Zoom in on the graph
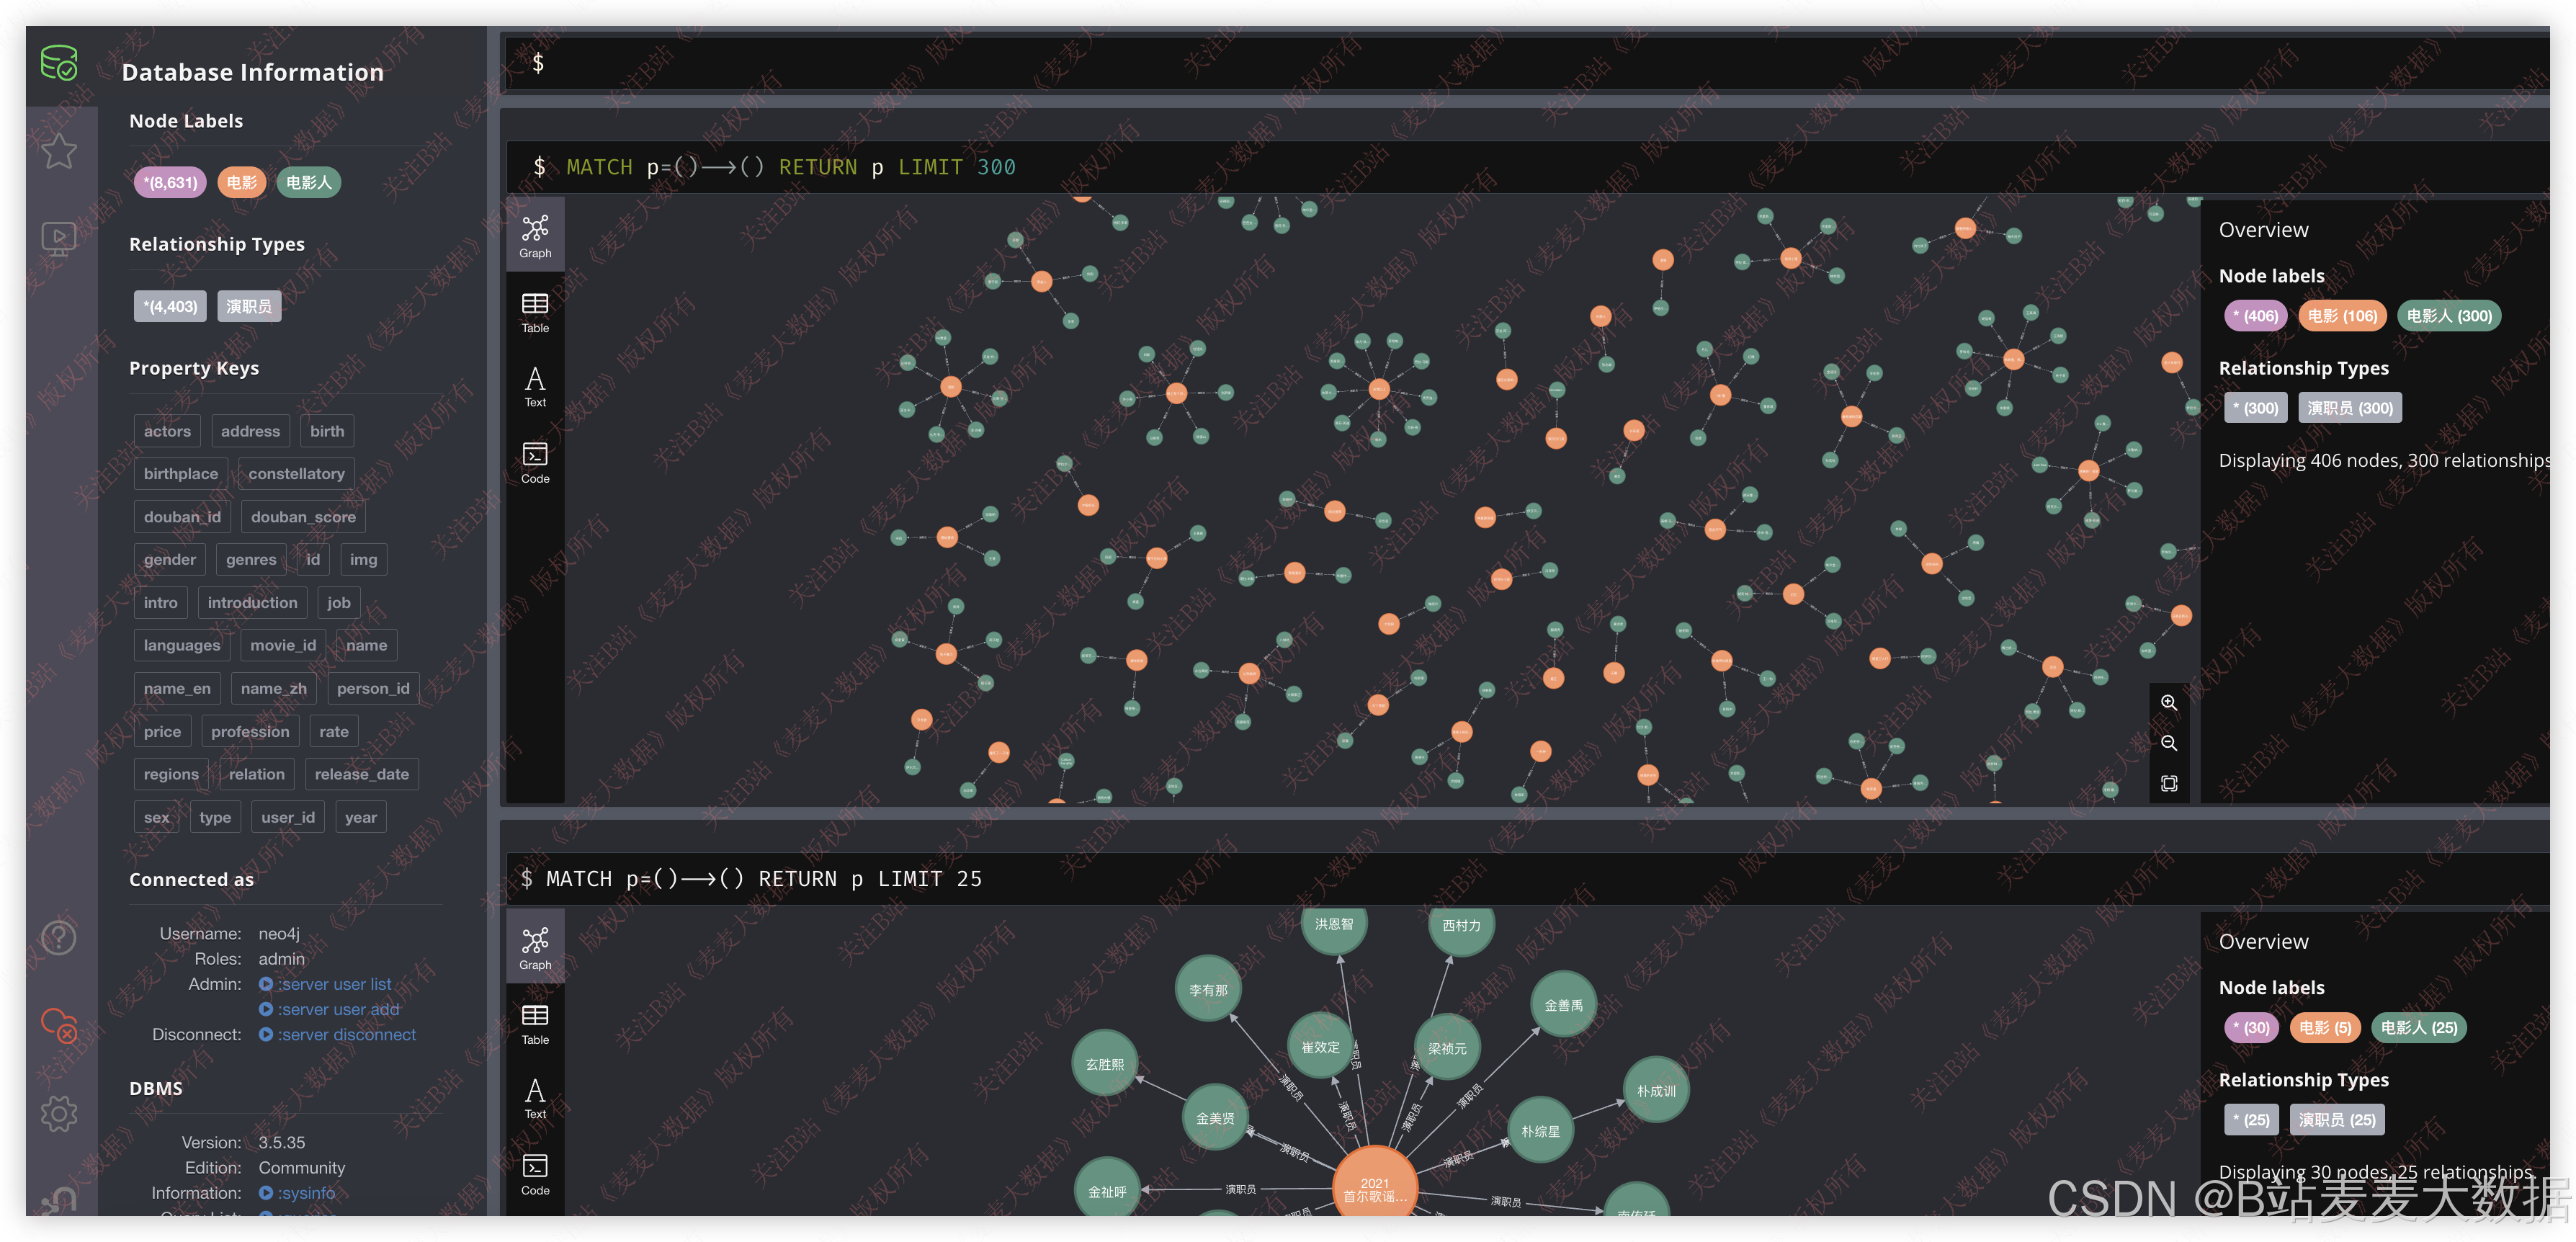The image size is (2576, 1242). tap(2168, 703)
